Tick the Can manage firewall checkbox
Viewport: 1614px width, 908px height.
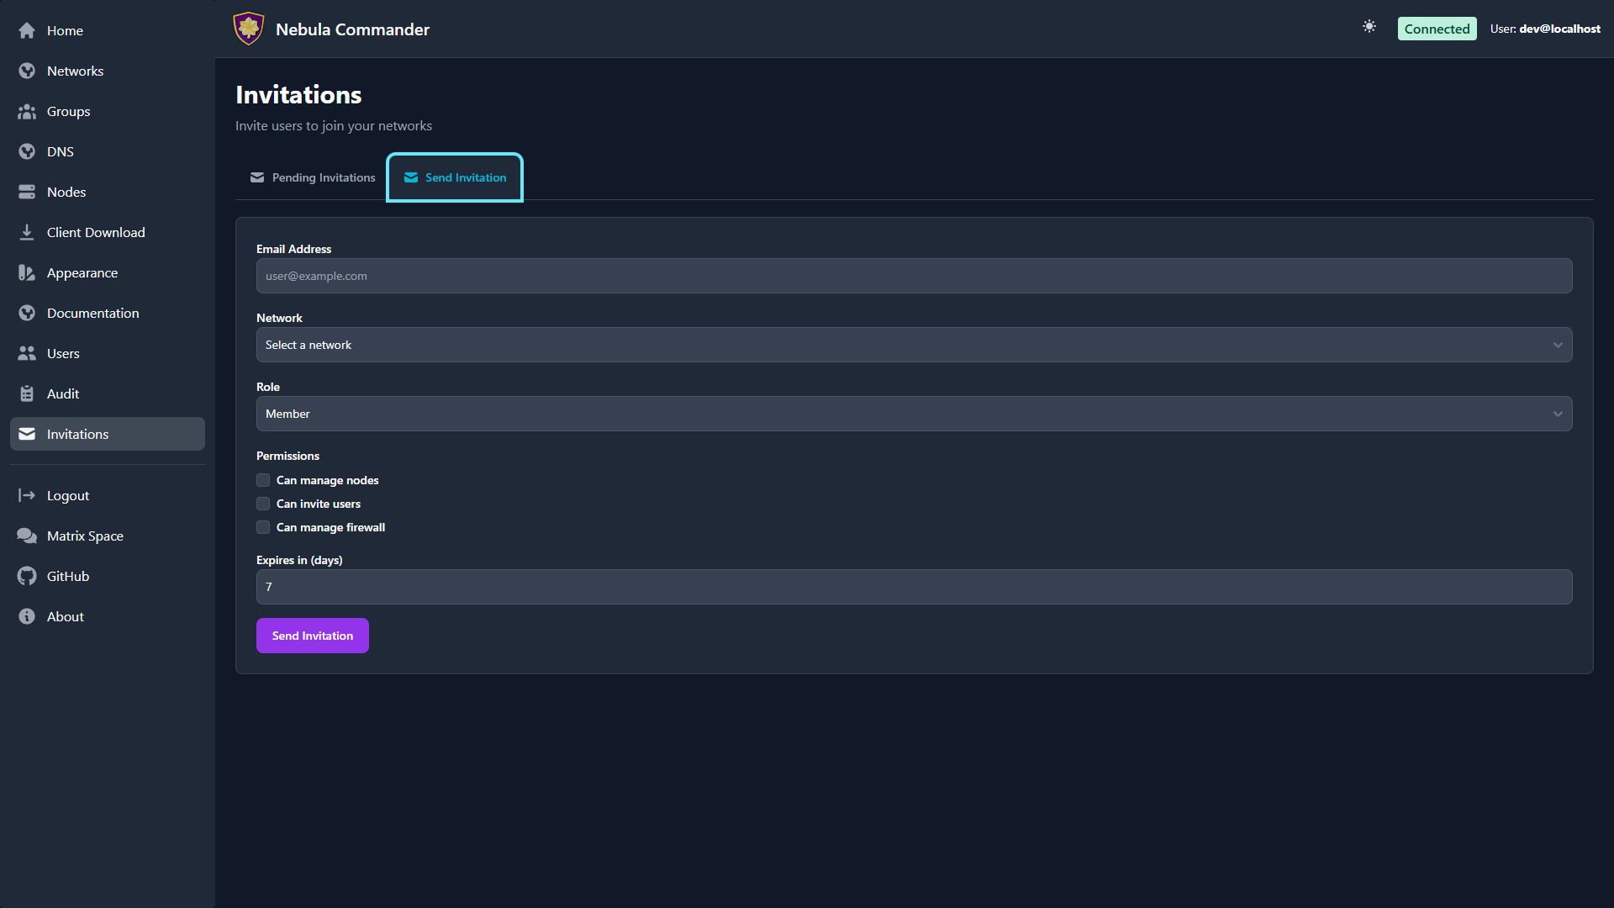(263, 527)
